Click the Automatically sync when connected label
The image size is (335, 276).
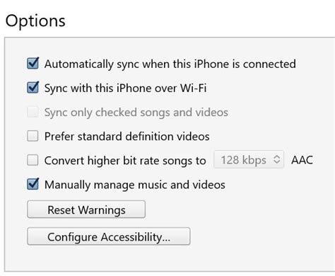click(170, 64)
